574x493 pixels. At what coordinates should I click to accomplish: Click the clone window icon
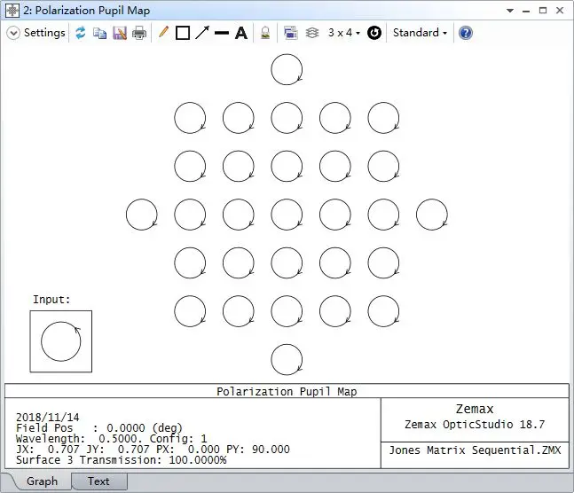pos(291,33)
